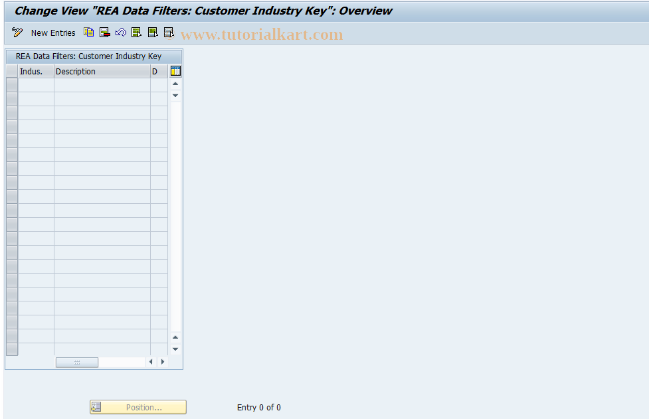Viewport: 649px width, 419px height.
Task: Click the bottom scroll-down arrow of table
Action: [x=175, y=349]
